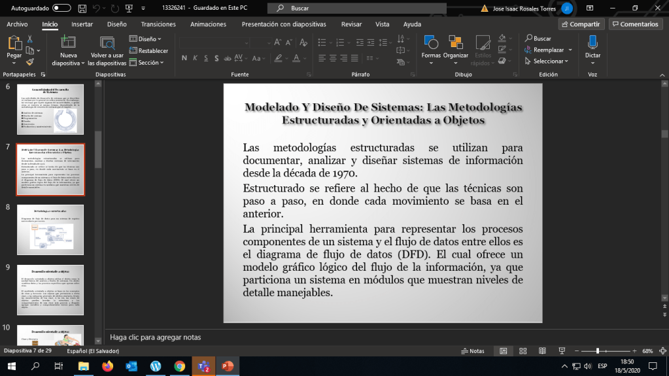Screen dimensions: 669x376
Task: Click the Comentarios button
Action: pos(635,24)
